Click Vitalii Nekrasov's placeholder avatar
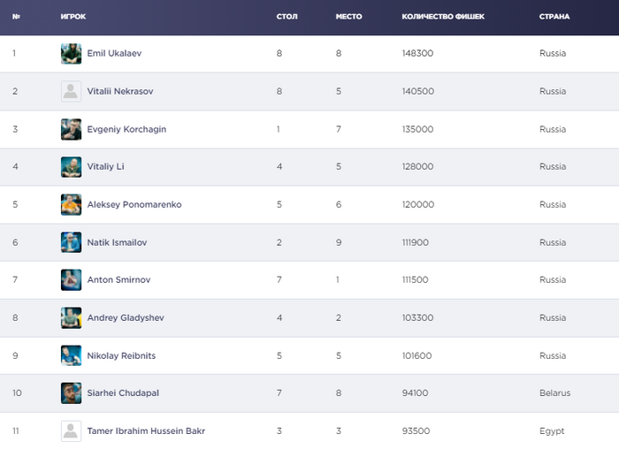This screenshot has width=619, height=449. point(71,92)
